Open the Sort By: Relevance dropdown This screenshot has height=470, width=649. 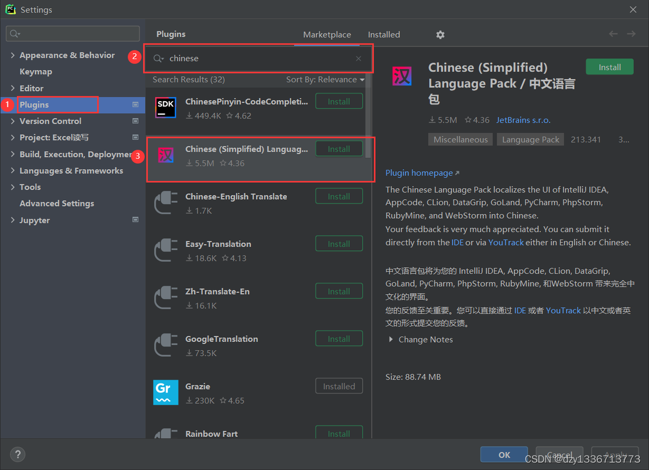click(x=326, y=79)
